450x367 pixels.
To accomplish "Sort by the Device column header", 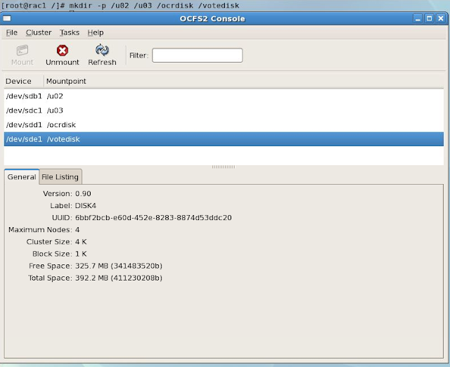I will click(23, 82).
